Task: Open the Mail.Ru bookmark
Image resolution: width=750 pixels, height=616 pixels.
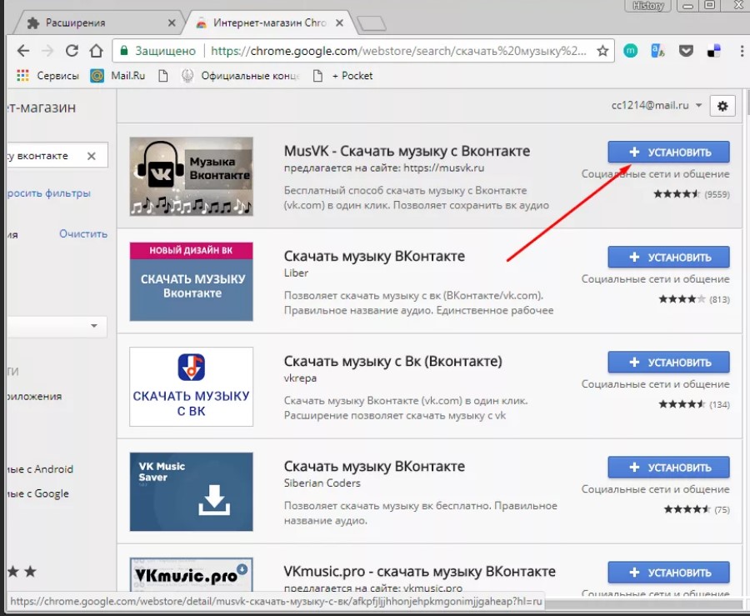Action: 119,76
